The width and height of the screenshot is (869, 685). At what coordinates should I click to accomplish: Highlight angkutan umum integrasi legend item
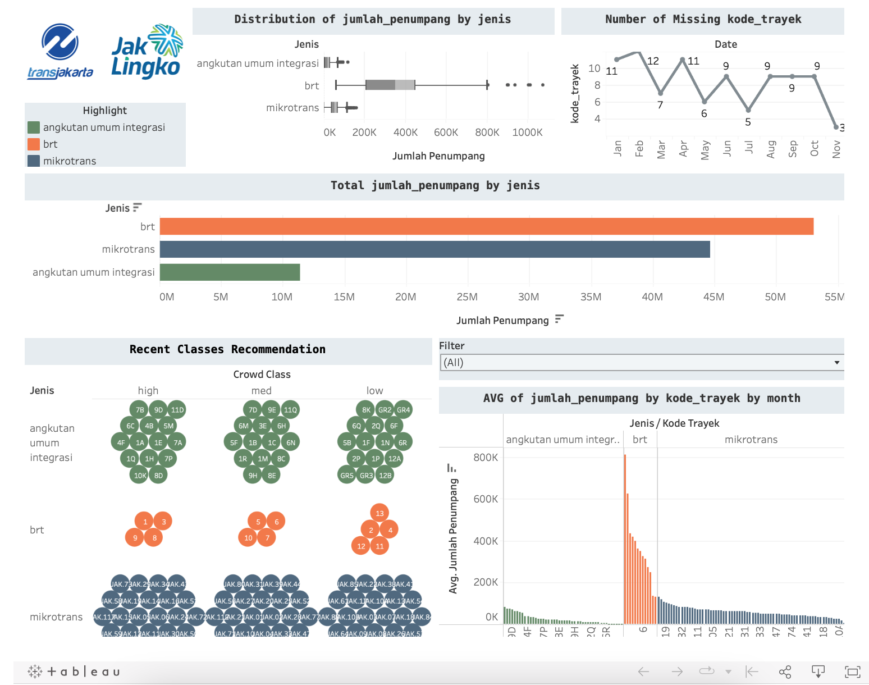pos(97,127)
